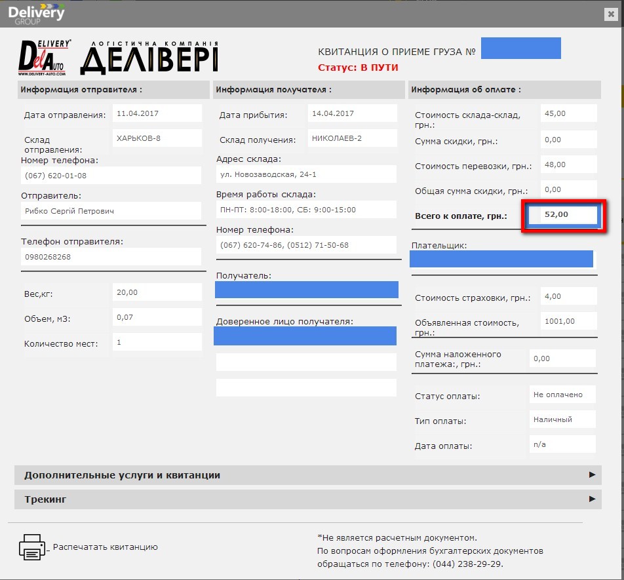Expand the Трекинг section
The height and width of the screenshot is (580, 624).
[x=308, y=499]
